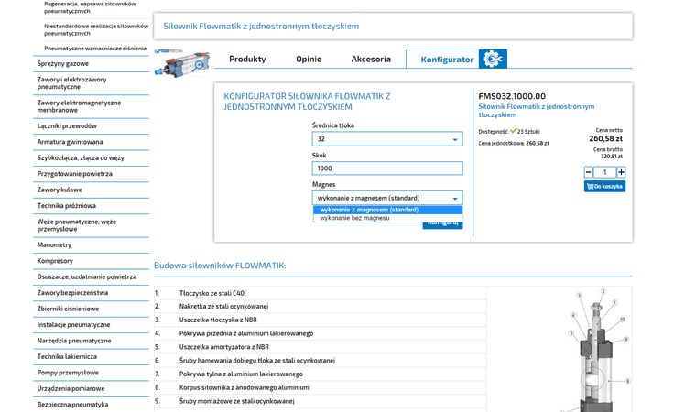674x412 pixels.
Task: Open Siłownik Flowmatik product link in price panel
Action: click(536, 111)
